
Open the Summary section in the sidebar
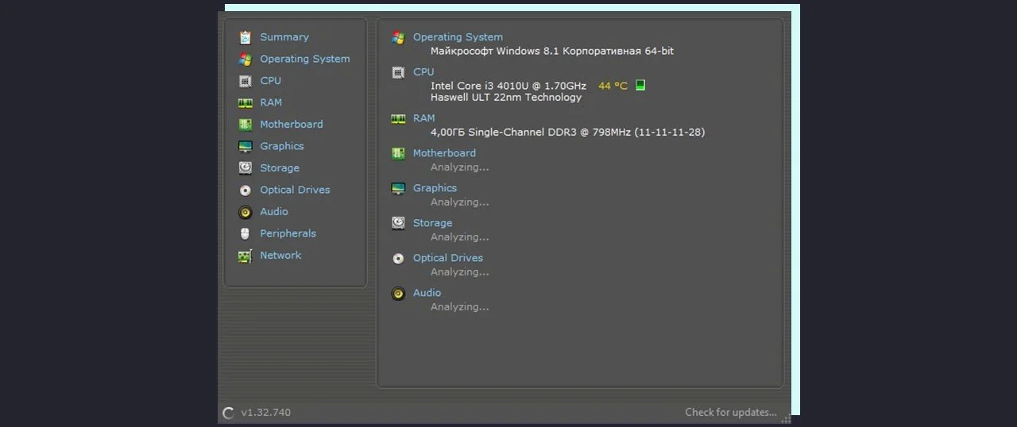coord(284,37)
